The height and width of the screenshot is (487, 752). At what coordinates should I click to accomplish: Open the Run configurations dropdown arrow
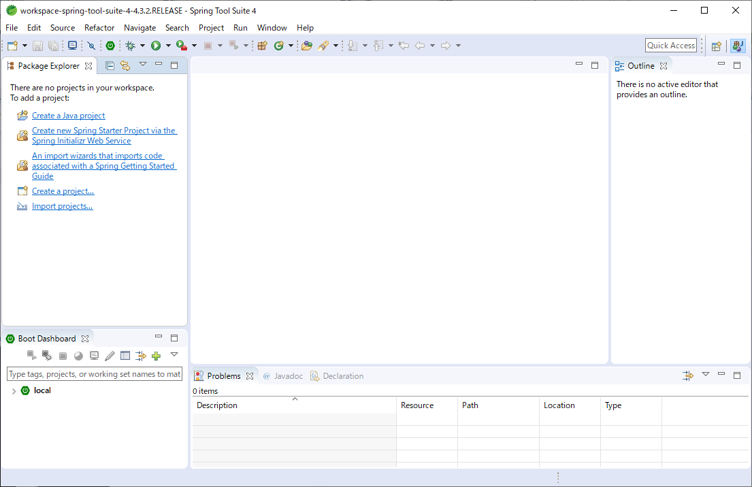click(168, 46)
